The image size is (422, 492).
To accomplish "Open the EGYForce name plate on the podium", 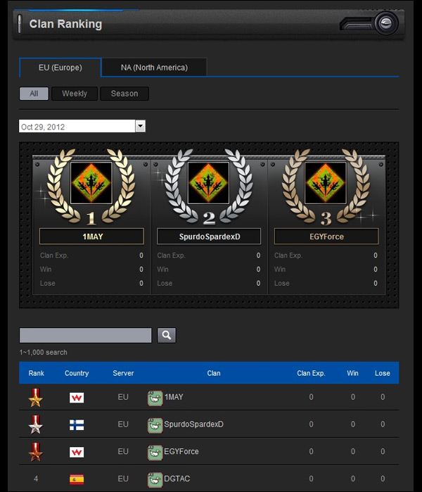I will click(326, 236).
